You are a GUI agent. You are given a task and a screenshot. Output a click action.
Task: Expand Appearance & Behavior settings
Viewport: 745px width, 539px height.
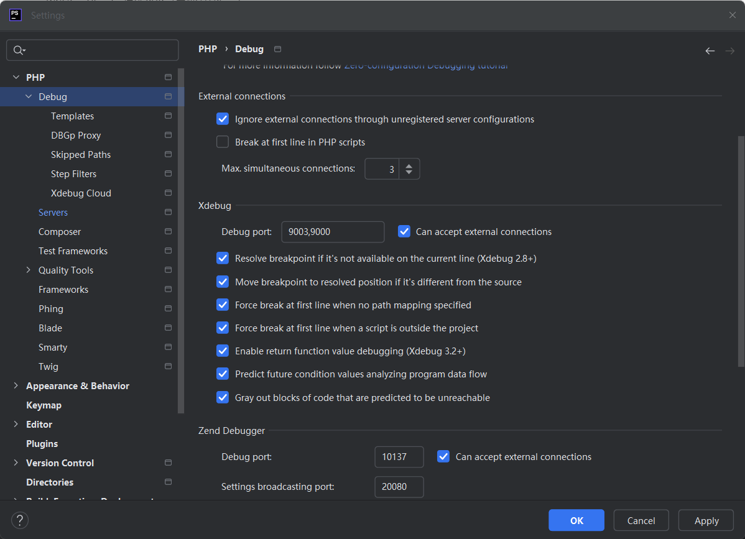[x=16, y=385]
